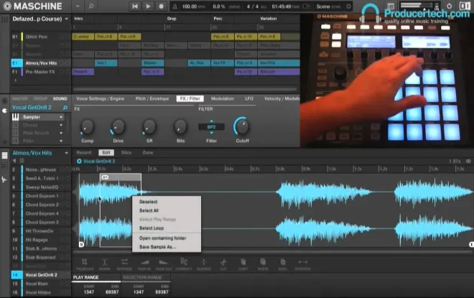Click the 100.00 BPM tempo field

click(193, 6)
